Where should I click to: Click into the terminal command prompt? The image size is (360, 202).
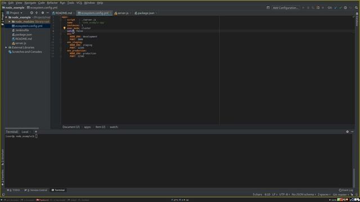tap(37, 136)
